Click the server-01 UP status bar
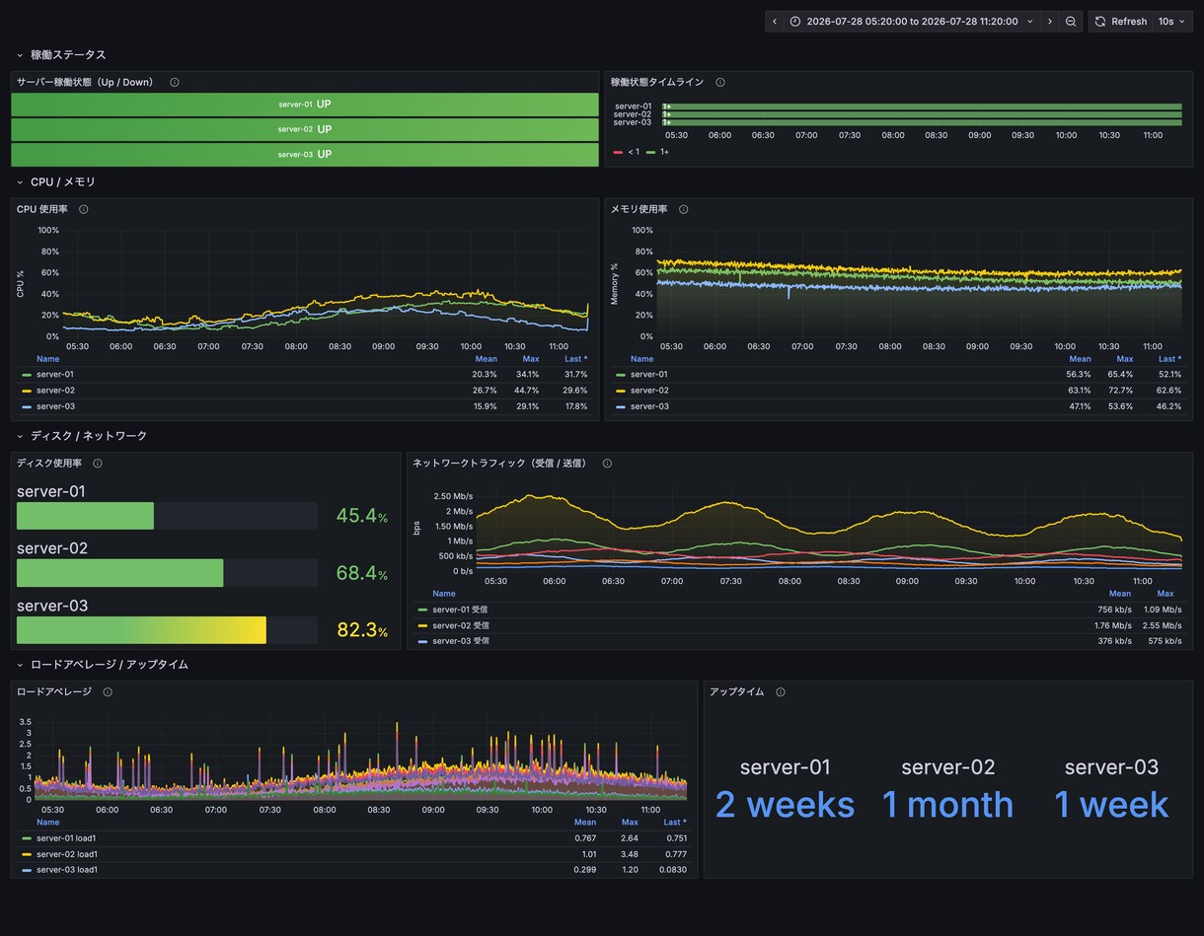The width and height of the screenshot is (1204, 936). (x=305, y=105)
